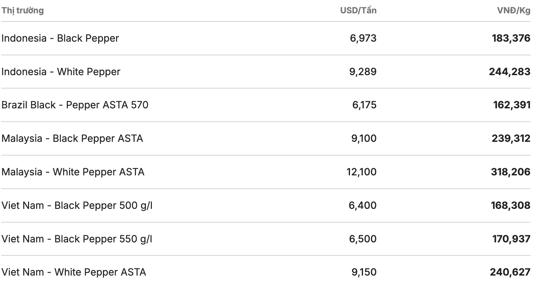Click Brazil Black - Pepper ASTA 570
Screen dimensions: 539x285
click(x=75, y=105)
